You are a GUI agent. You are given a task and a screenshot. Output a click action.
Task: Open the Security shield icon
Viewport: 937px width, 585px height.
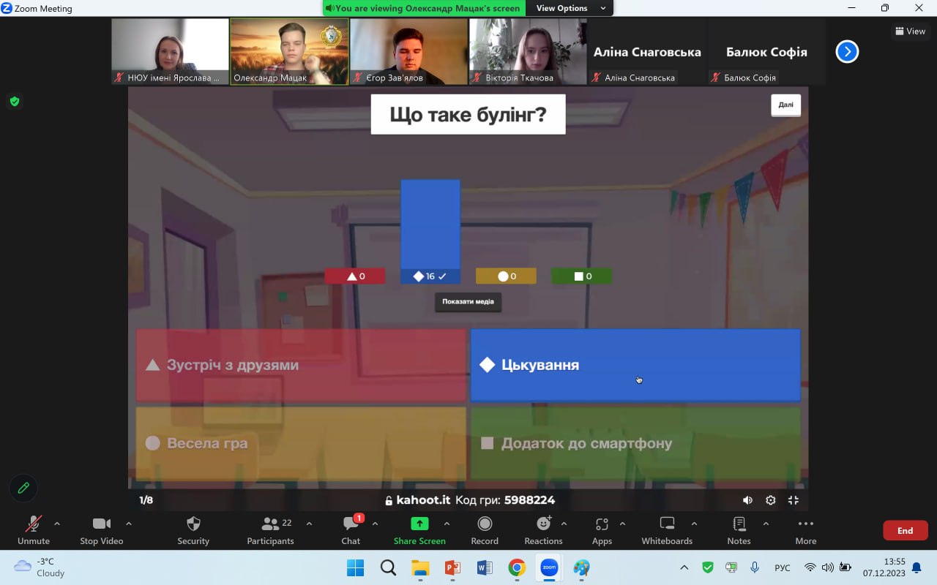tap(193, 524)
